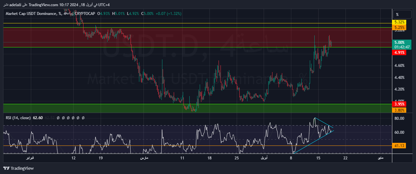The image size is (416, 174).
Task: Click the orange 5.25% price label
Action: [x=399, y=28]
